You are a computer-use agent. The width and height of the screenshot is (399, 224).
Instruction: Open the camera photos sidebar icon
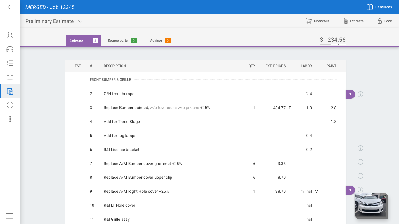click(x=10, y=77)
